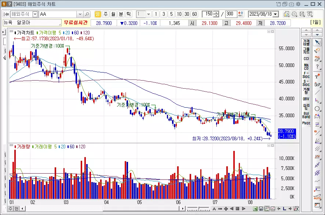This screenshot has width=325, height=215.
Task: Click the camera capture icon in title bar
Action: [292, 4]
